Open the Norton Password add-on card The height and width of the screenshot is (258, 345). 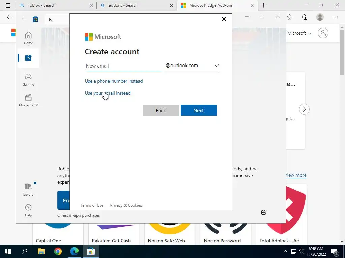[225, 234]
